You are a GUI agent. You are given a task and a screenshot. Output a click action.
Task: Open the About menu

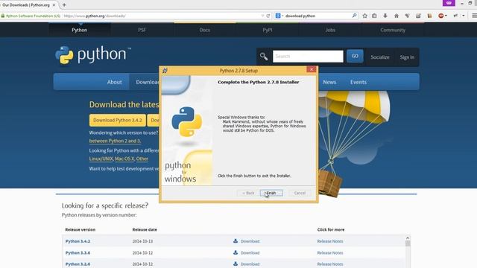[114, 82]
